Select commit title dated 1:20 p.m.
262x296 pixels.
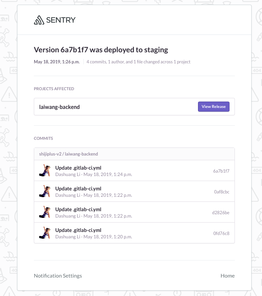78,230
